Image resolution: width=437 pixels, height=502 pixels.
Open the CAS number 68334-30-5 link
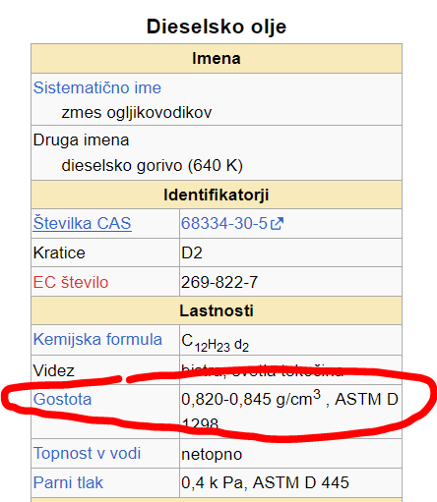coord(224,223)
